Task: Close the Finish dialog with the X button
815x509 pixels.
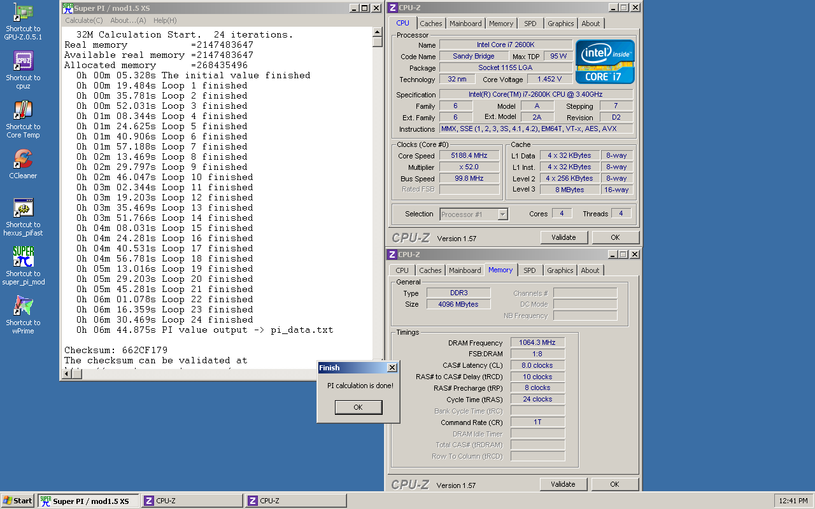Action: coord(392,368)
